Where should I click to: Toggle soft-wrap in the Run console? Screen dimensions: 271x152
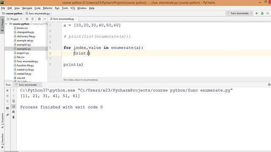pyautogui.click(x=14, y=101)
